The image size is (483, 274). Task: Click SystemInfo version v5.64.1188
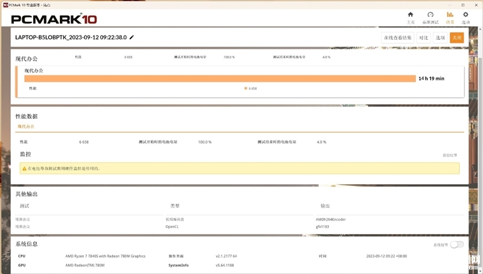225,266
